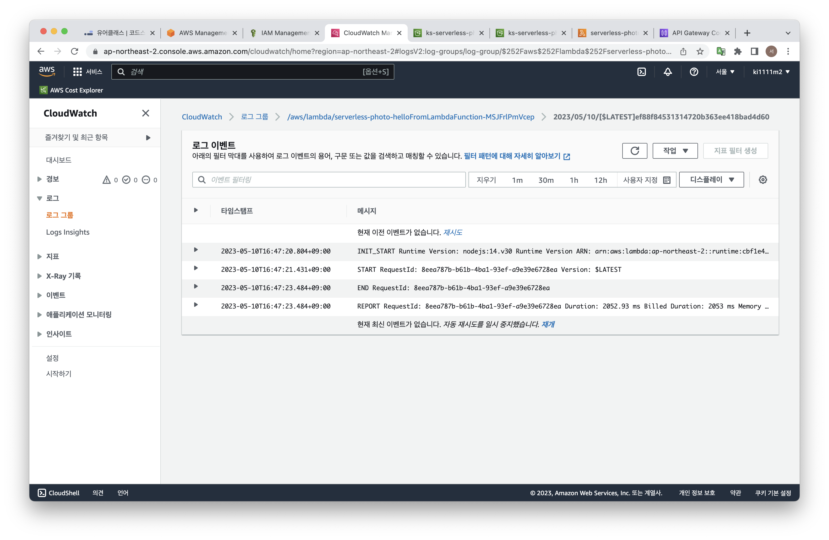Image resolution: width=829 pixels, height=540 pixels.
Task: Expand the X-Ray 기록 section
Action: 39,276
